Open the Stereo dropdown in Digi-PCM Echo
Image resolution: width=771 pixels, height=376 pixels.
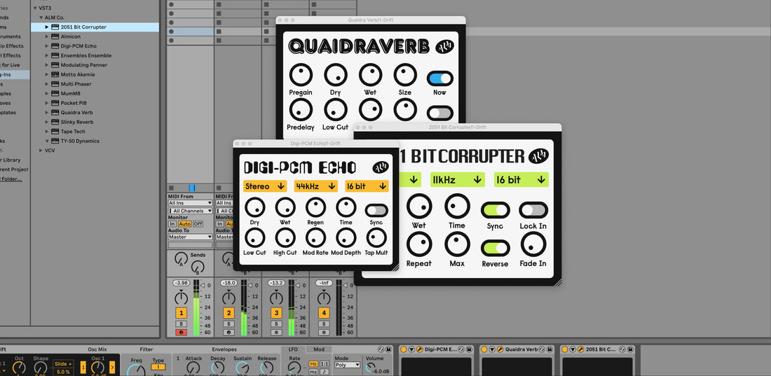tap(265, 186)
